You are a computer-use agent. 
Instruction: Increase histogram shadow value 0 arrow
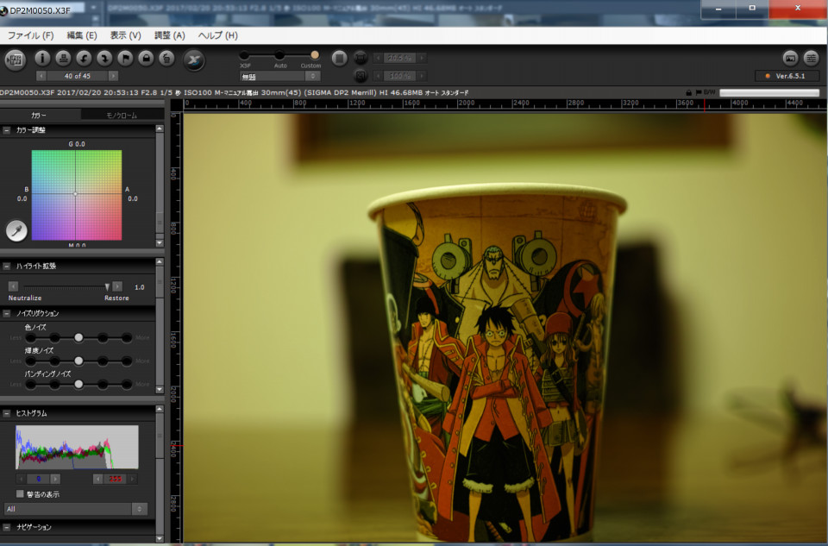point(55,479)
